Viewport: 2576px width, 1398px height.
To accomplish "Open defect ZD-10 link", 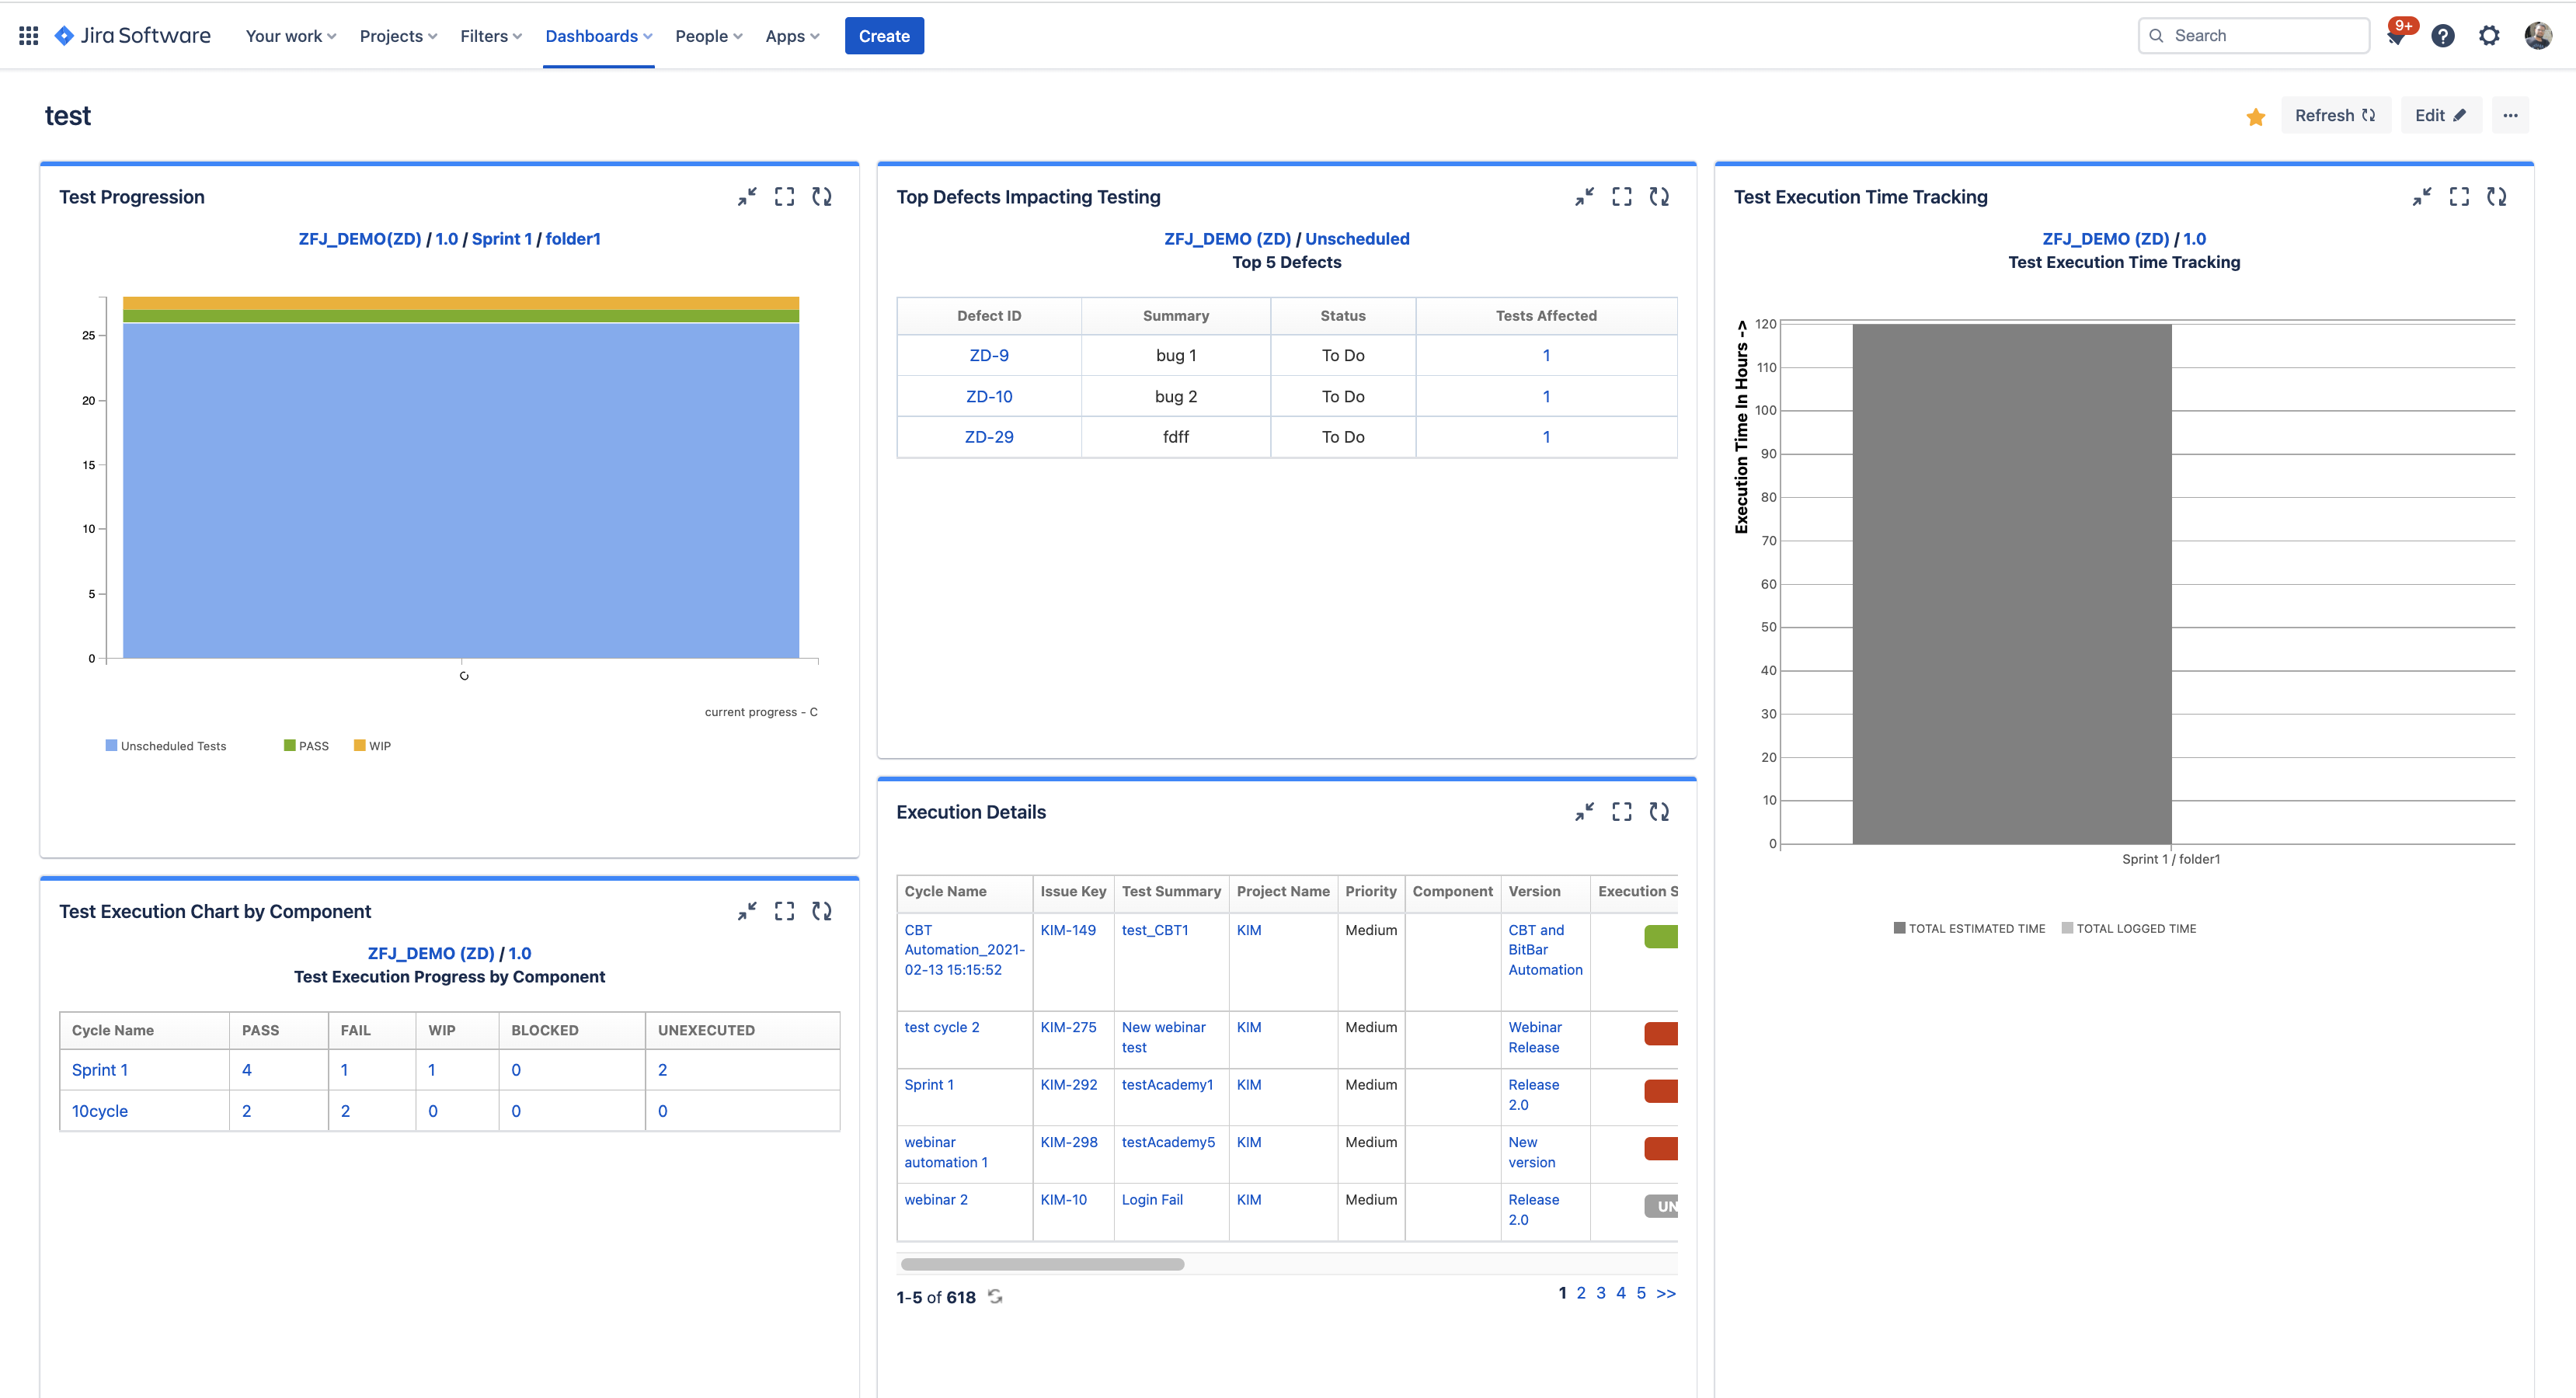I will (988, 397).
